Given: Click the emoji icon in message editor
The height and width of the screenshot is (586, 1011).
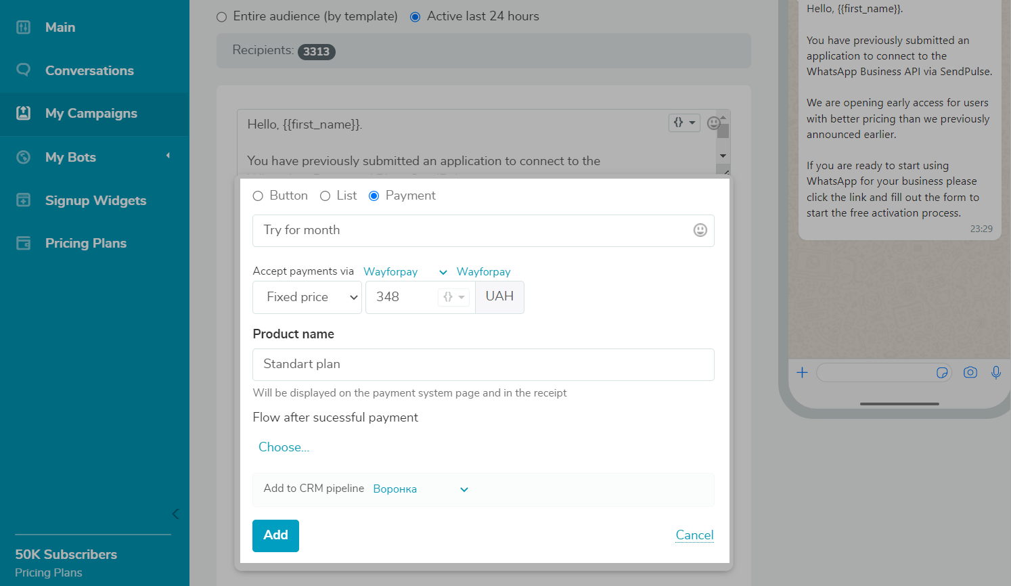Looking at the screenshot, I should [713, 123].
